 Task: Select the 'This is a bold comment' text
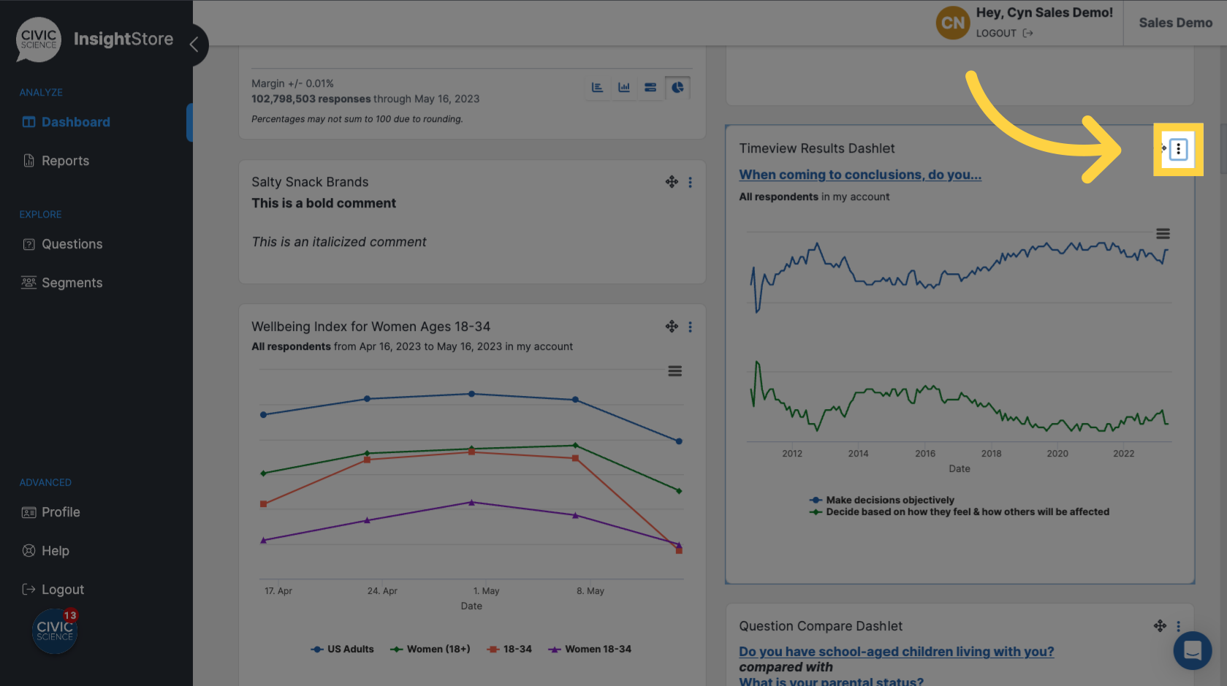tap(324, 203)
